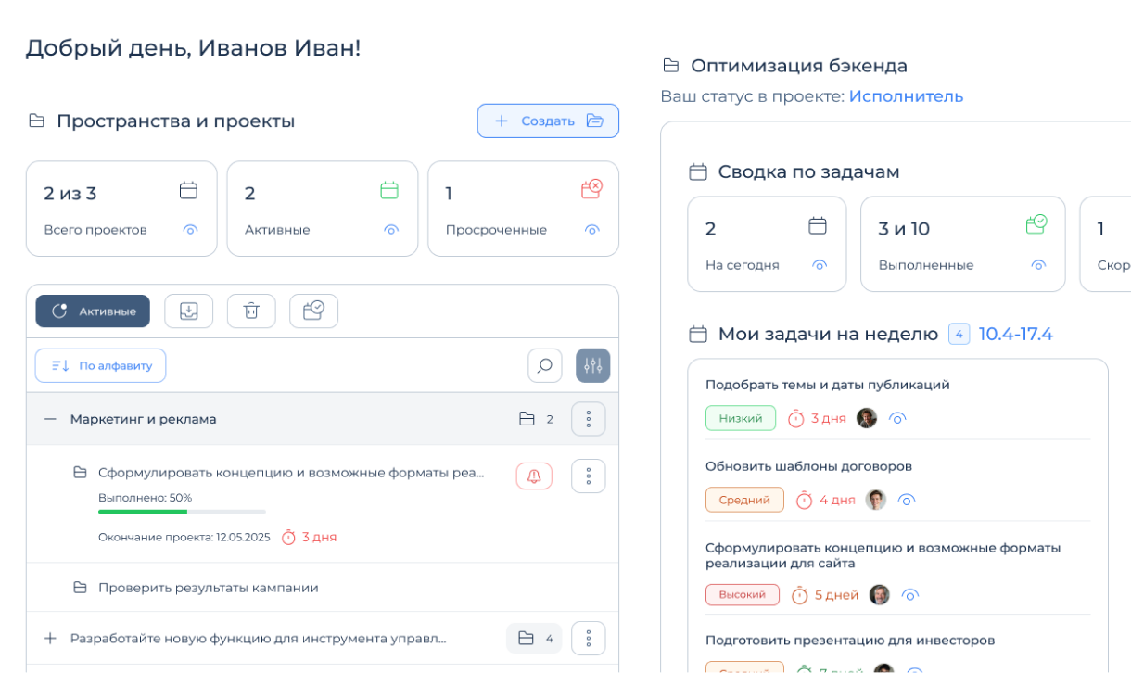This screenshot has height=673, width=1131.
Task: Click the 10.4-17.4 week range link
Action: pyautogui.click(x=1016, y=334)
